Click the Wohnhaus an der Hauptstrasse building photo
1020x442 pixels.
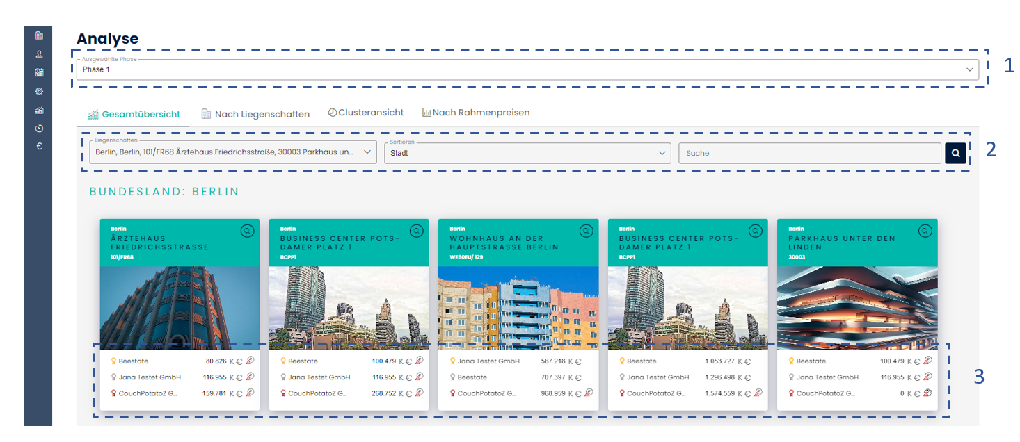(518, 308)
